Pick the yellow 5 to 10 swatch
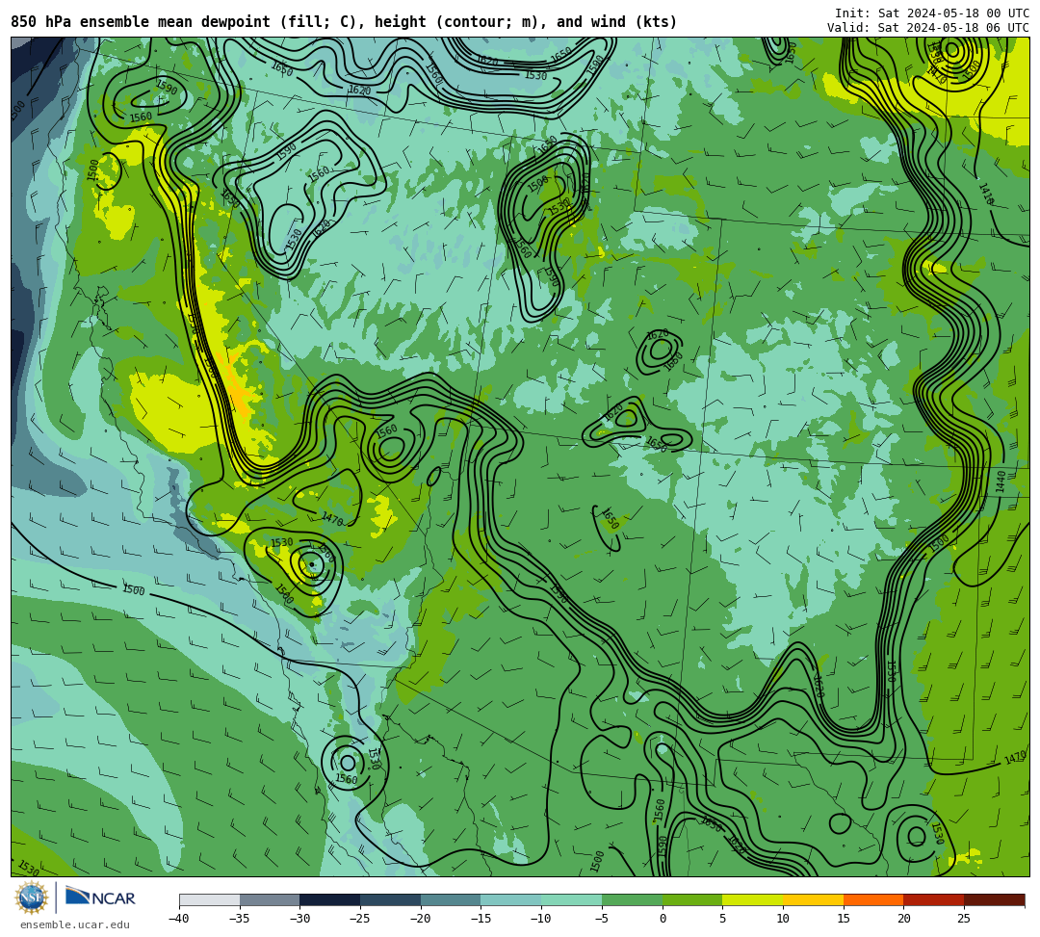 tap(753, 899)
